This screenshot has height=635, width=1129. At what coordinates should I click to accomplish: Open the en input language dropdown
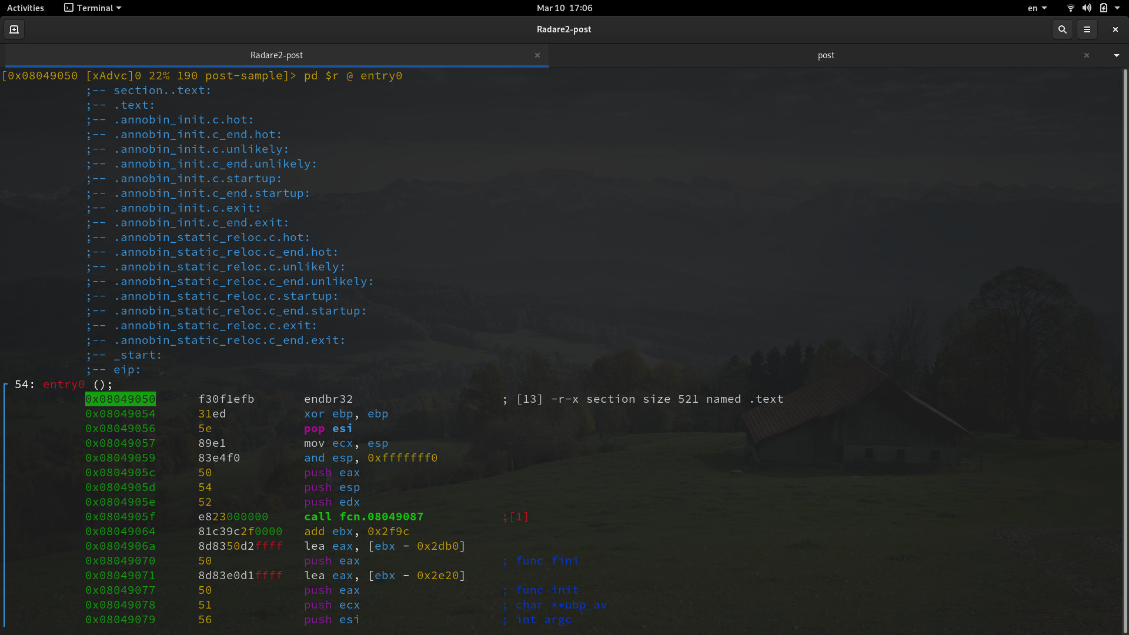1037,8
